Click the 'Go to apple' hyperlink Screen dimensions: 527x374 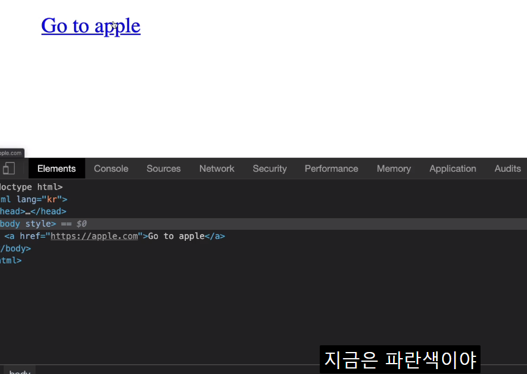(90, 26)
